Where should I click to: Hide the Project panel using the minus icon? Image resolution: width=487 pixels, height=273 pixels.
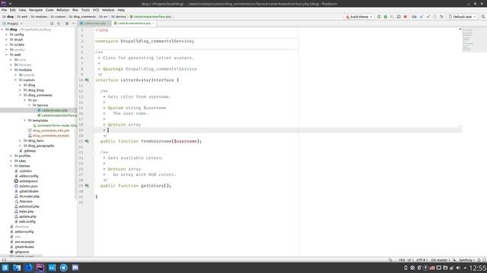coord(73,24)
